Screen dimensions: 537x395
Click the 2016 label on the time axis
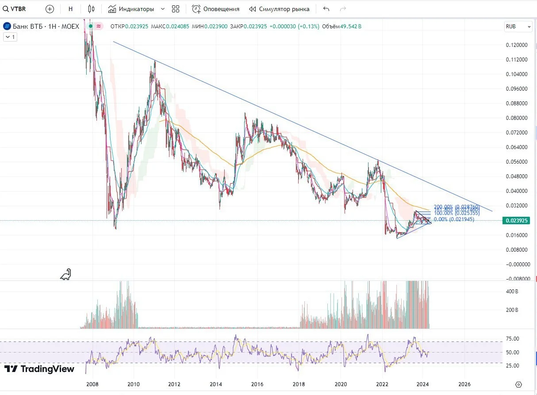(x=257, y=384)
